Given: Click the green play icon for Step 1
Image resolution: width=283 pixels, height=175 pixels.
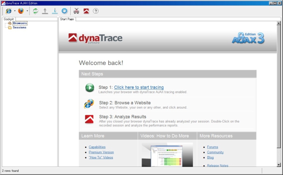Looking at the screenshot, I should click(x=89, y=87).
